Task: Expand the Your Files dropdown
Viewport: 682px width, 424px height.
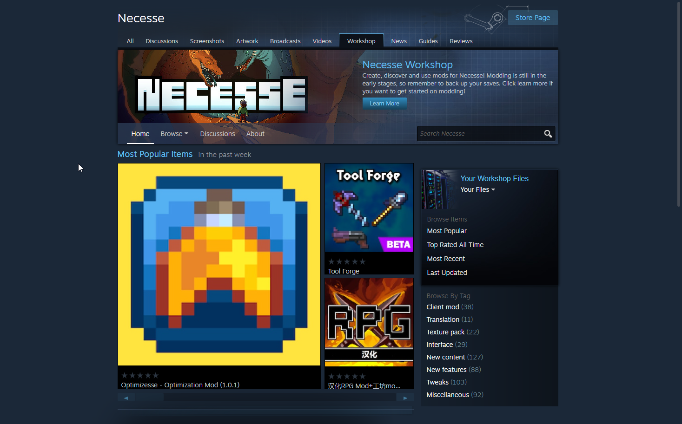Action: (477, 189)
